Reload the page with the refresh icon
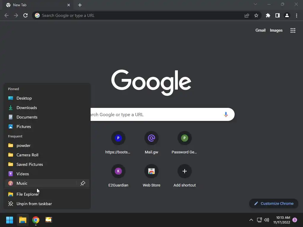This screenshot has height=227, width=303. tap(25, 15)
